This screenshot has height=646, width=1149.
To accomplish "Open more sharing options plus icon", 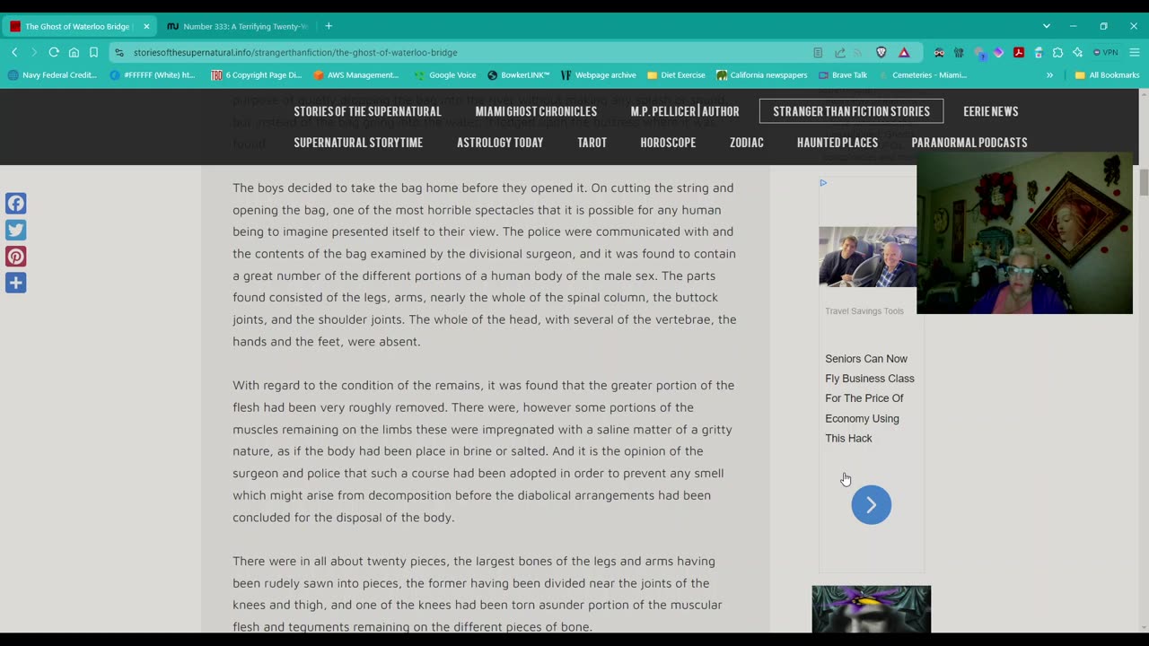I will pyautogui.click(x=15, y=283).
